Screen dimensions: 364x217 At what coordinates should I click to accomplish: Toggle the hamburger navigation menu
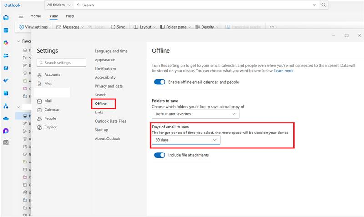(x=21, y=16)
